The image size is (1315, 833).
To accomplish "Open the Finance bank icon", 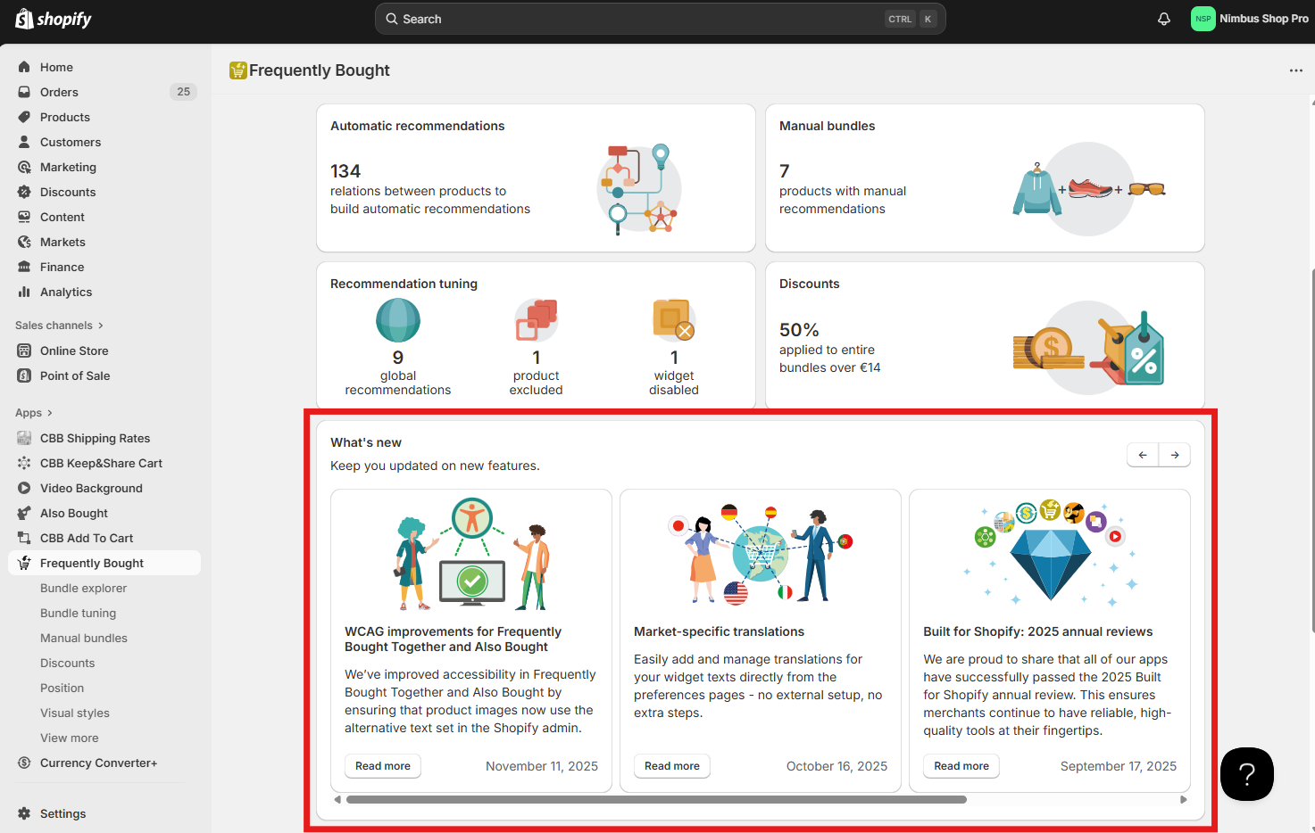I will (24, 267).
